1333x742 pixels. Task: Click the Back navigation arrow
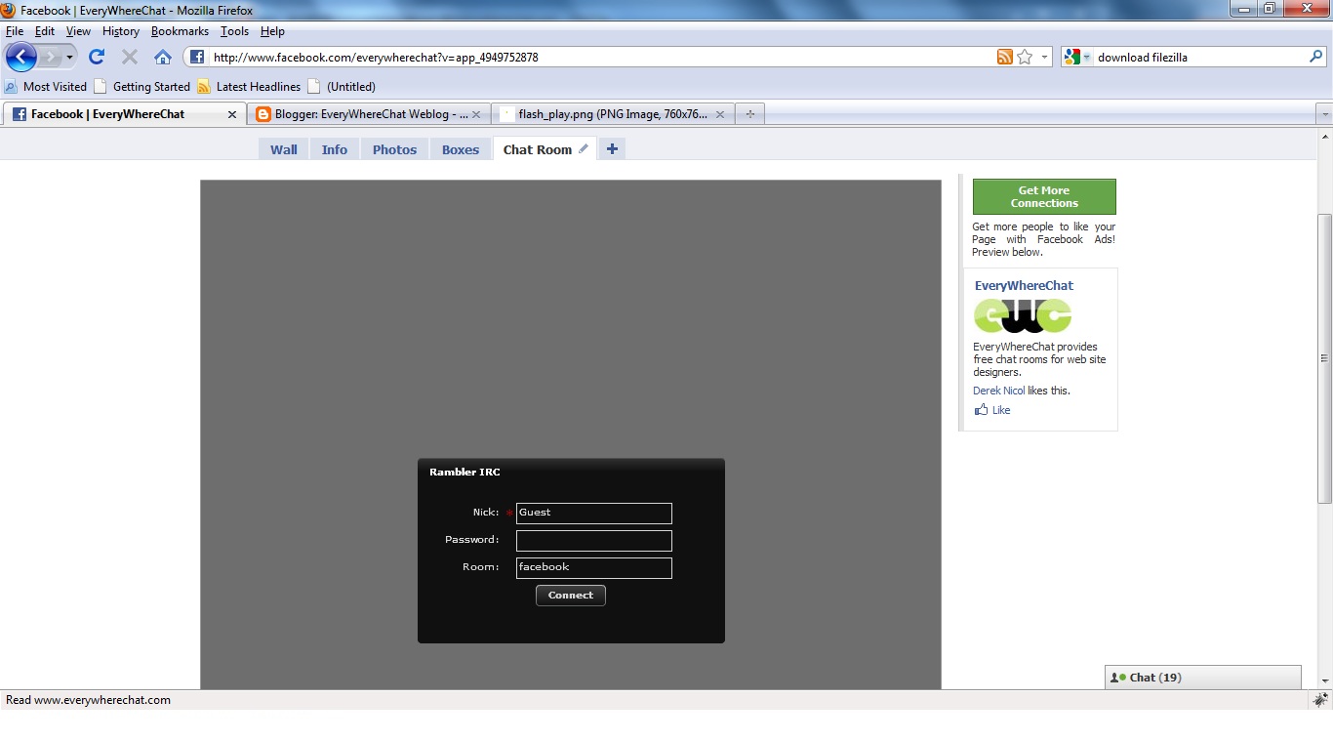point(20,57)
